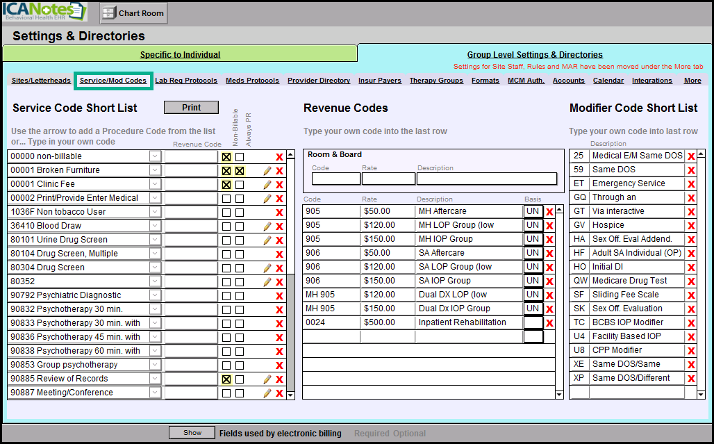Viewport: 714px width, 444px height.
Task: Uncheck Non-Billable for 00000 non-billable
Action: 226,157
